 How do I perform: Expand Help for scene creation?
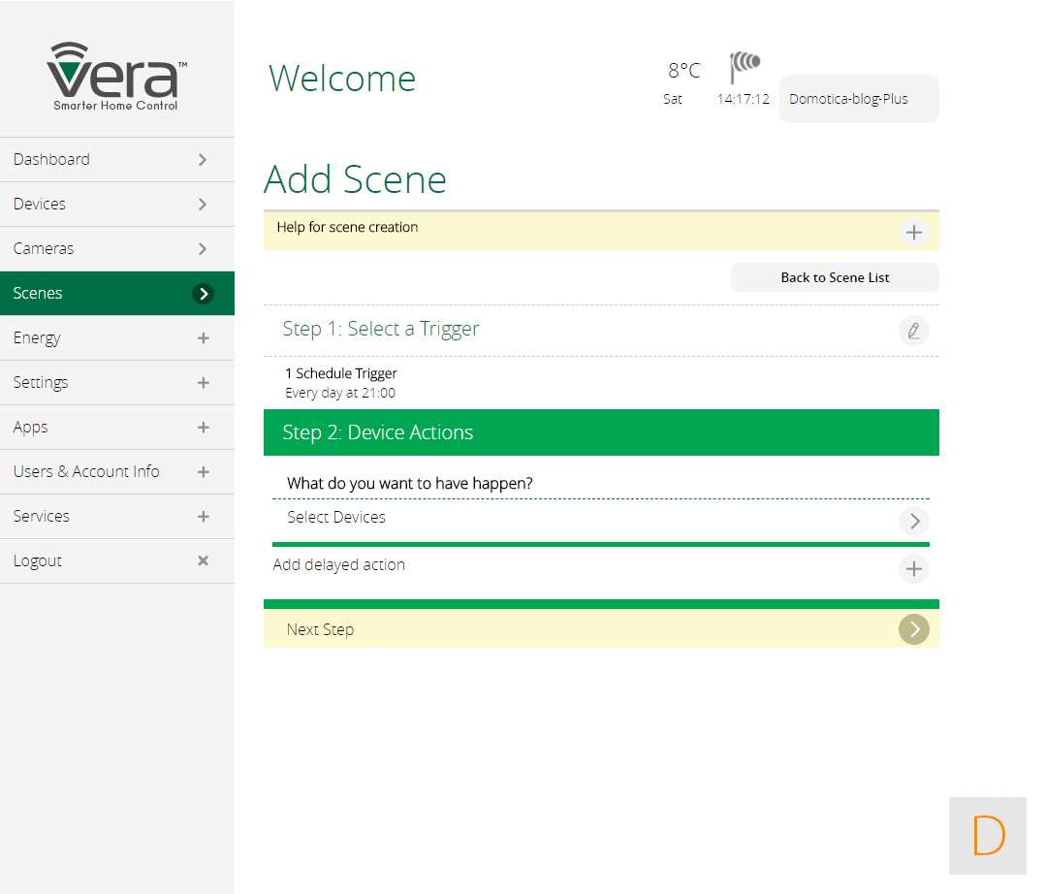coord(913,233)
